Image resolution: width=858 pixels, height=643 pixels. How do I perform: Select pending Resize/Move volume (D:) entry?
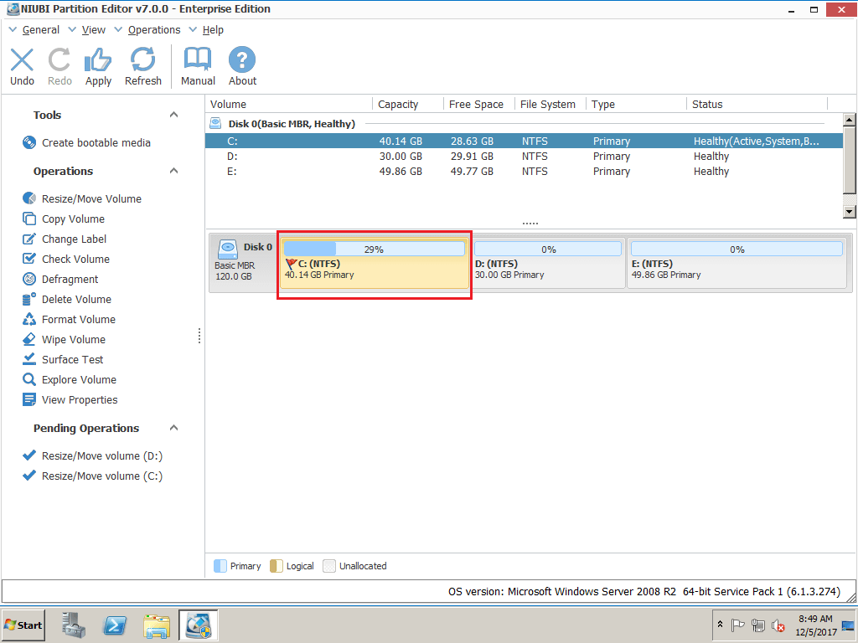point(101,456)
